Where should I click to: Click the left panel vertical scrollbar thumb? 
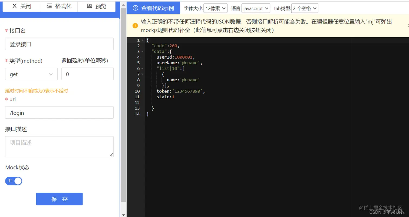(x=123, y=105)
